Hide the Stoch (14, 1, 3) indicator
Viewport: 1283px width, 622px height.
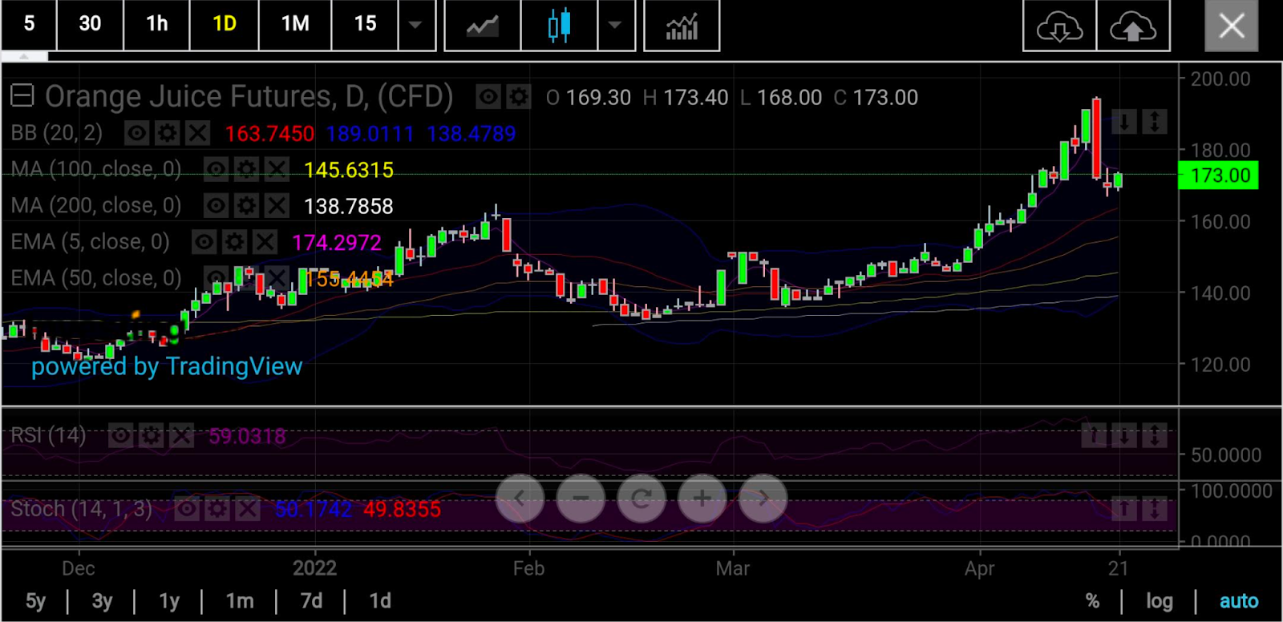point(187,508)
